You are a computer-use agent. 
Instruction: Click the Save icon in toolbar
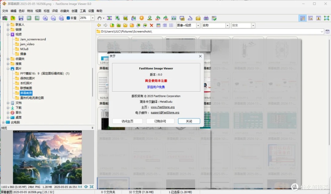[x=21, y=18]
